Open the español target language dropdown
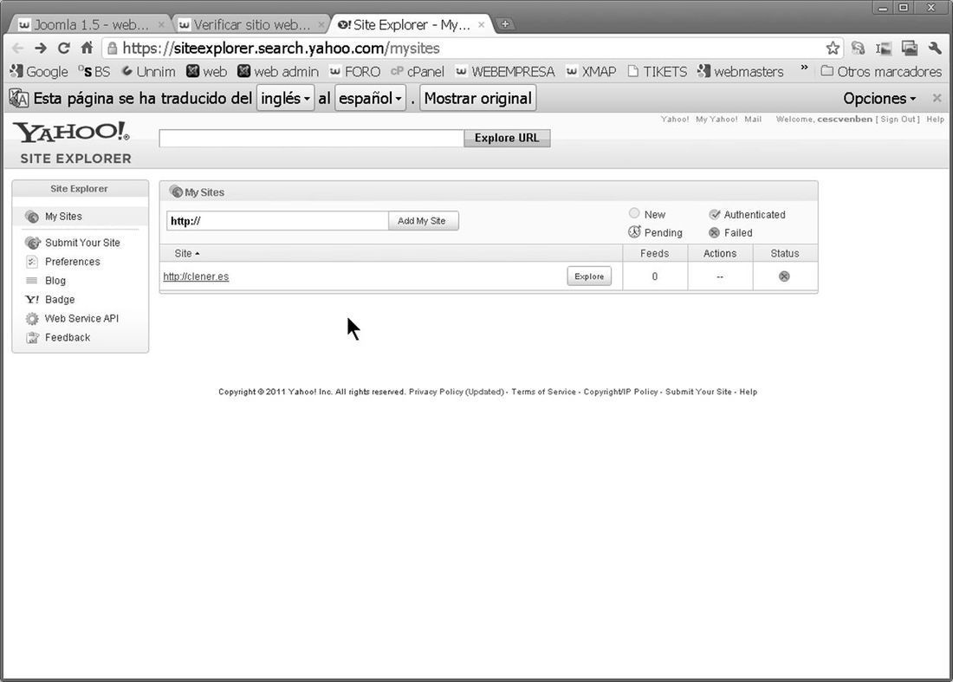Image resolution: width=953 pixels, height=682 pixels. 370,98
